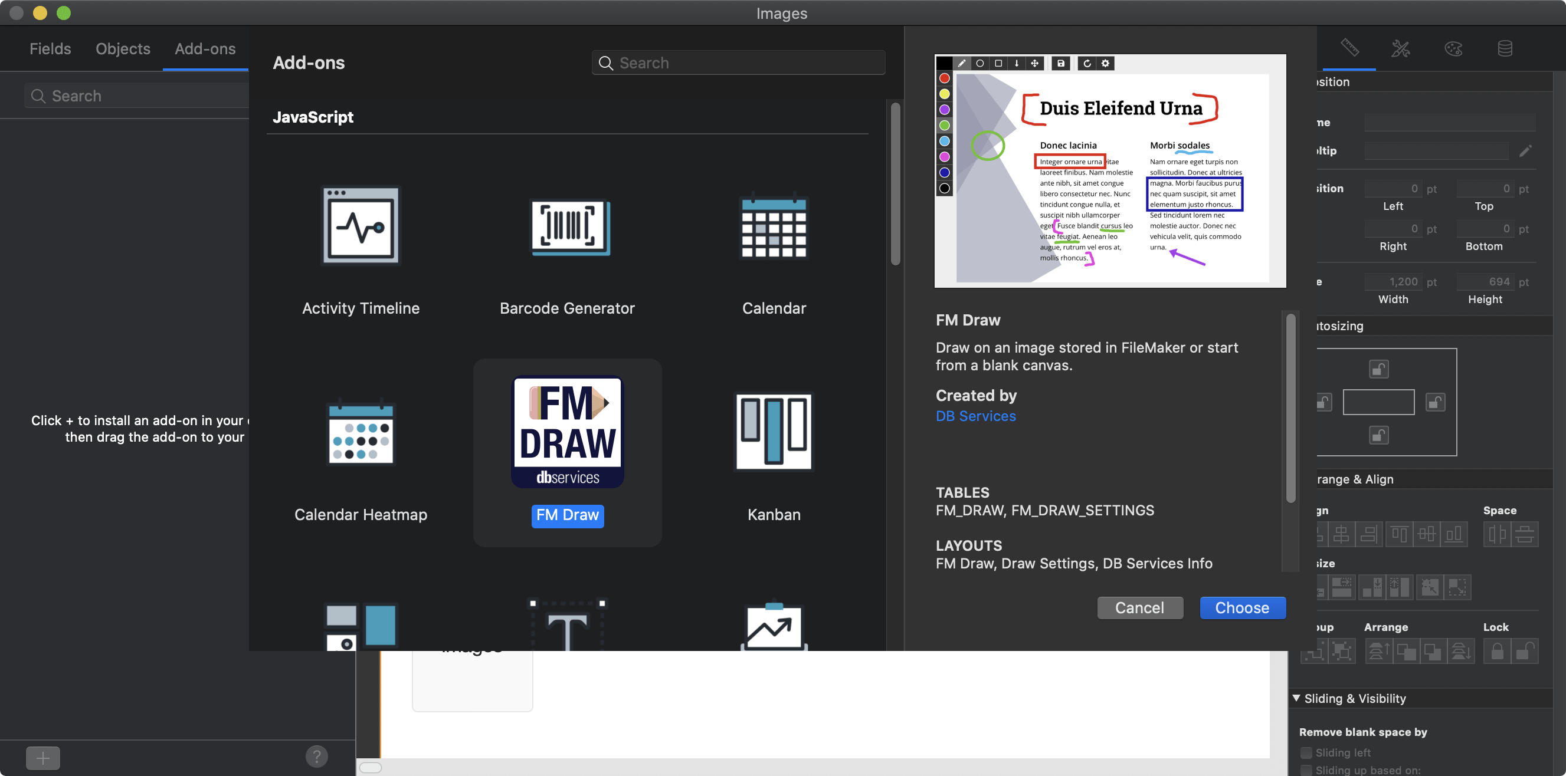Click the layout horizontal scrollbar thumb
Viewport: 1566px width, 776px height.
tap(370, 768)
